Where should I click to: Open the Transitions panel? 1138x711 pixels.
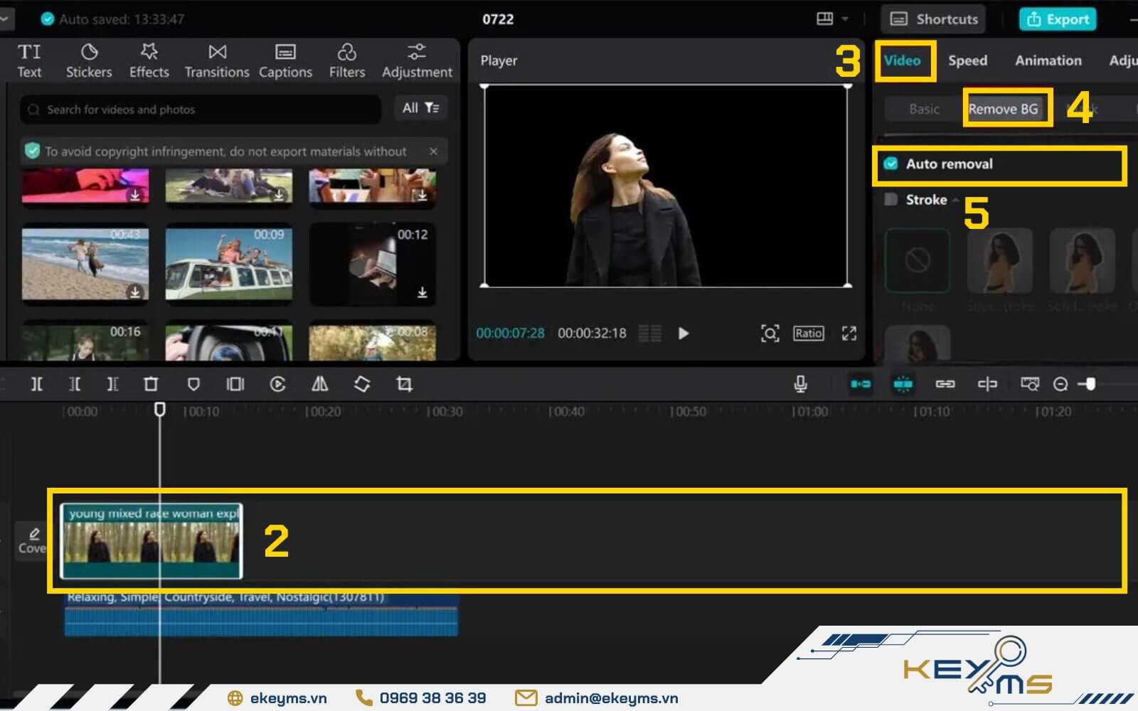tap(216, 60)
